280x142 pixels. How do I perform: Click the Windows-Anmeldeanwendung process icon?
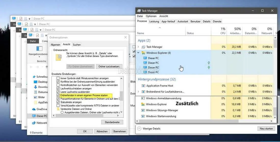[143, 98]
